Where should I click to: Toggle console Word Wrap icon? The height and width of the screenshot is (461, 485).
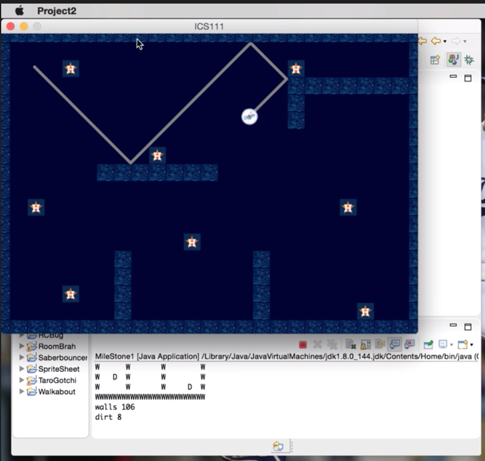coord(380,344)
